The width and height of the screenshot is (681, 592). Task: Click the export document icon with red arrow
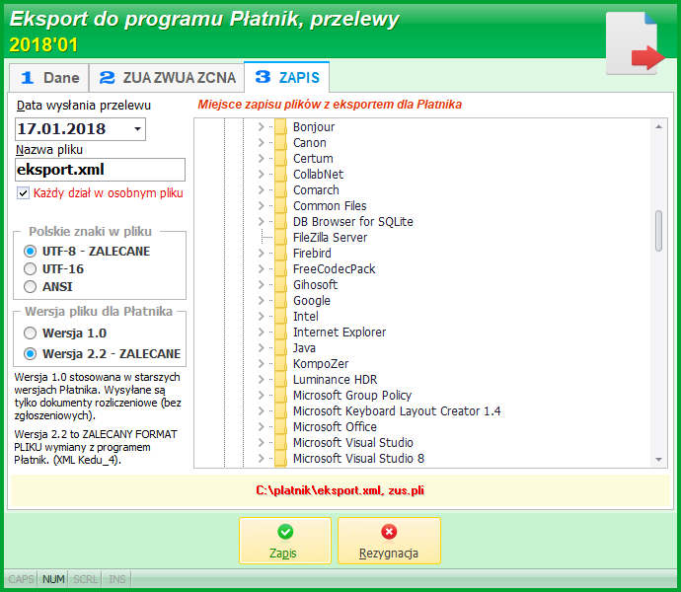coord(635,43)
